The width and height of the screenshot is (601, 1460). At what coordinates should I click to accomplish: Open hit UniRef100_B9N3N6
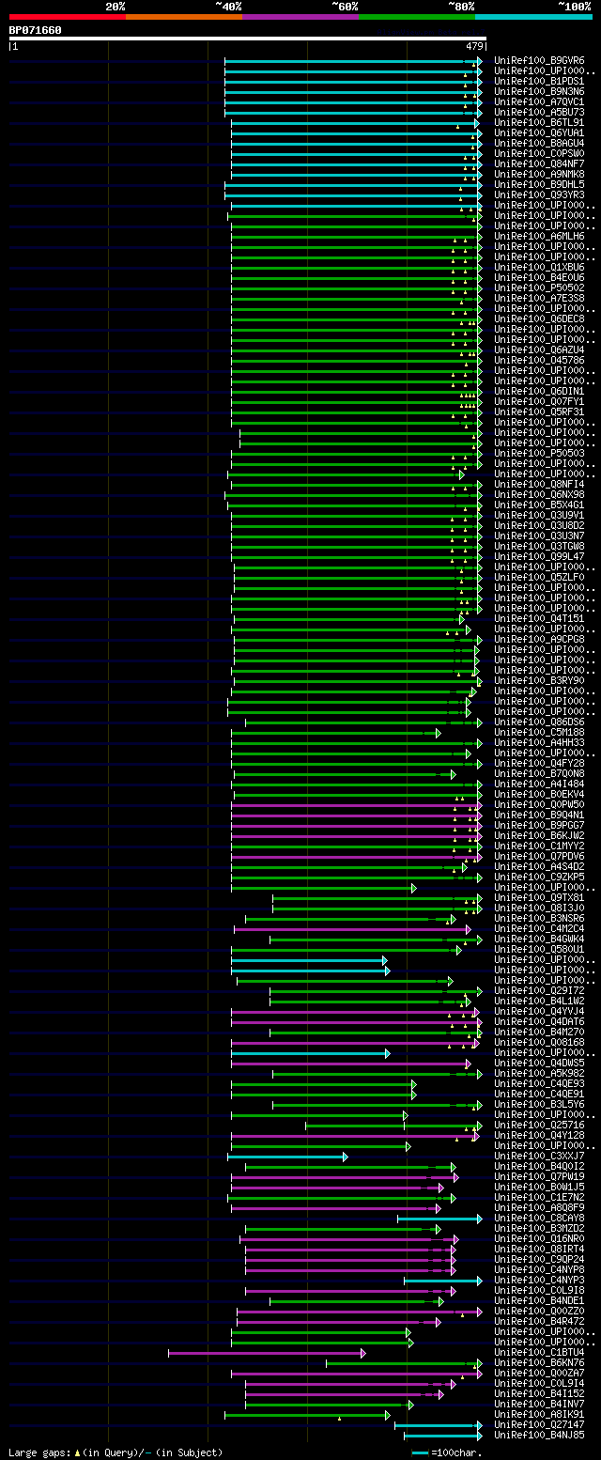click(539, 91)
